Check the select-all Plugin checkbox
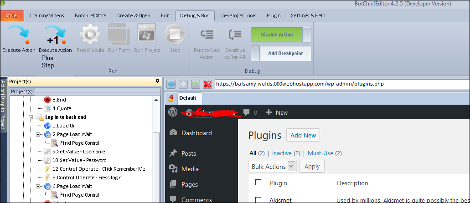The image size is (470, 203). pos(258,183)
